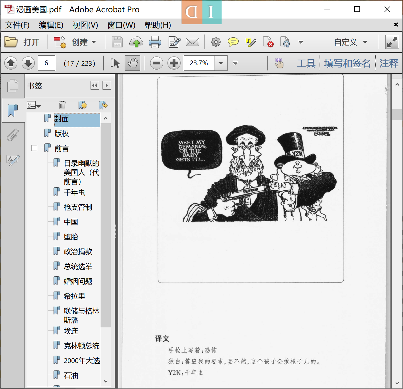
Task: Click the Open folder icon
Action: coord(11,42)
